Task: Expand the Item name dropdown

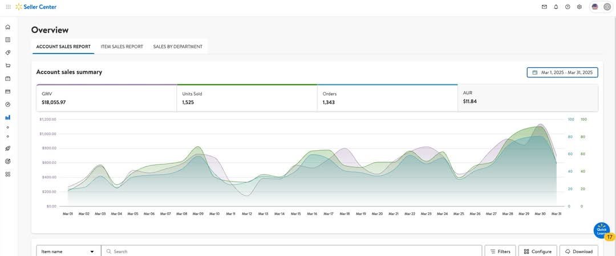Action: (x=68, y=251)
